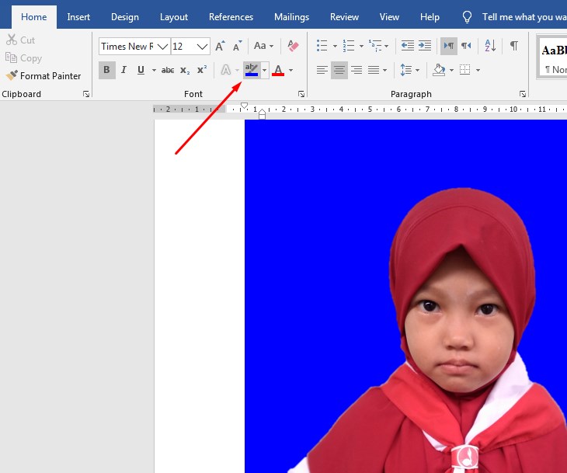Image resolution: width=567 pixels, height=473 pixels.
Task: Toggle Center alignment
Action: pos(339,70)
